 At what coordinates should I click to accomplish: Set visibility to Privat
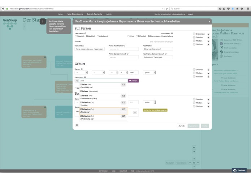pos(128,36)
